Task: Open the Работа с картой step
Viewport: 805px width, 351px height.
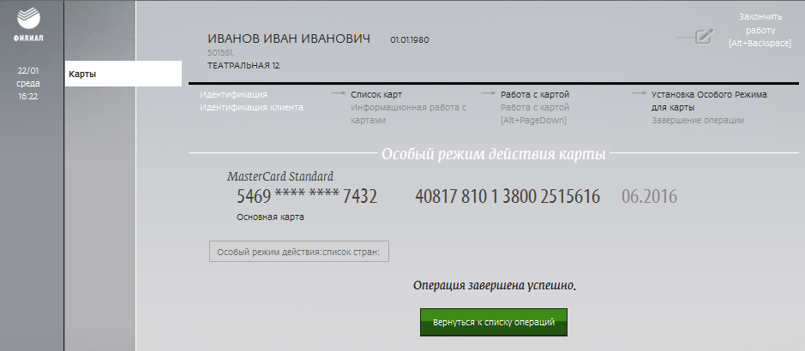Action: point(535,95)
